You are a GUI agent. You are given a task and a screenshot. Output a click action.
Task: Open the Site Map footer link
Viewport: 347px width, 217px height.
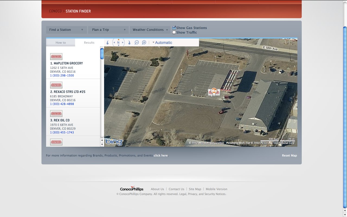click(x=195, y=189)
